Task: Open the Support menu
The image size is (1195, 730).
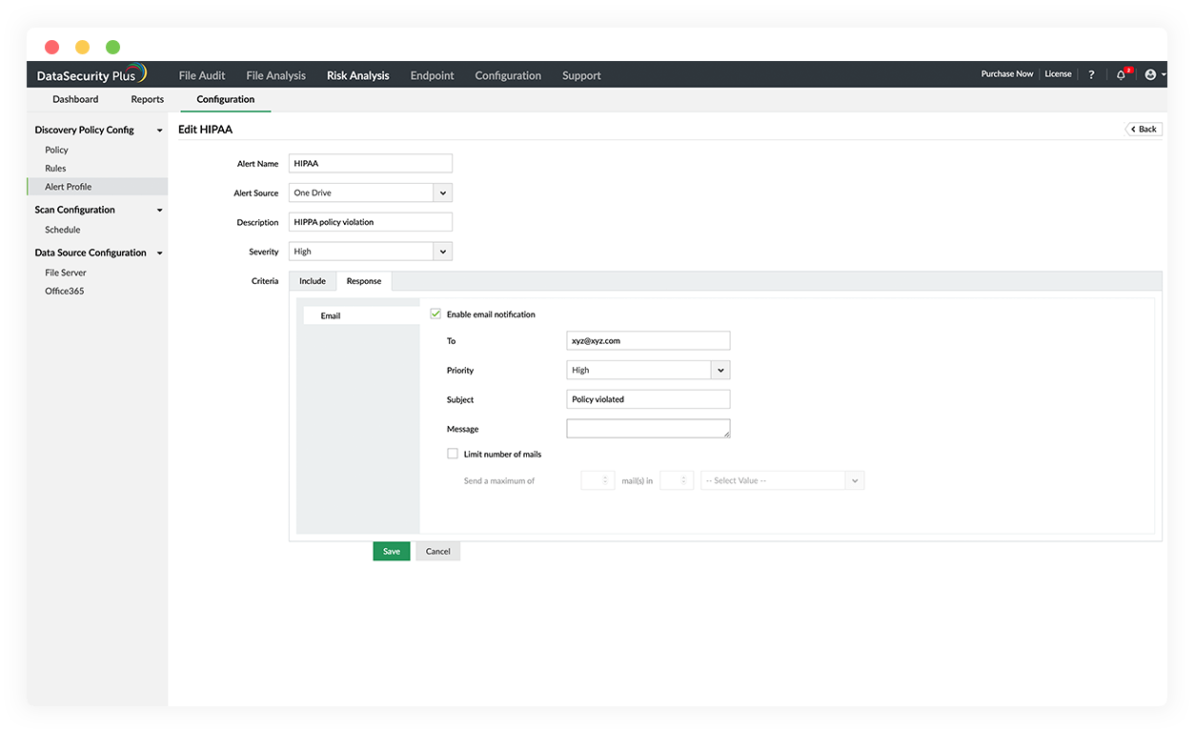Action: (581, 75)
